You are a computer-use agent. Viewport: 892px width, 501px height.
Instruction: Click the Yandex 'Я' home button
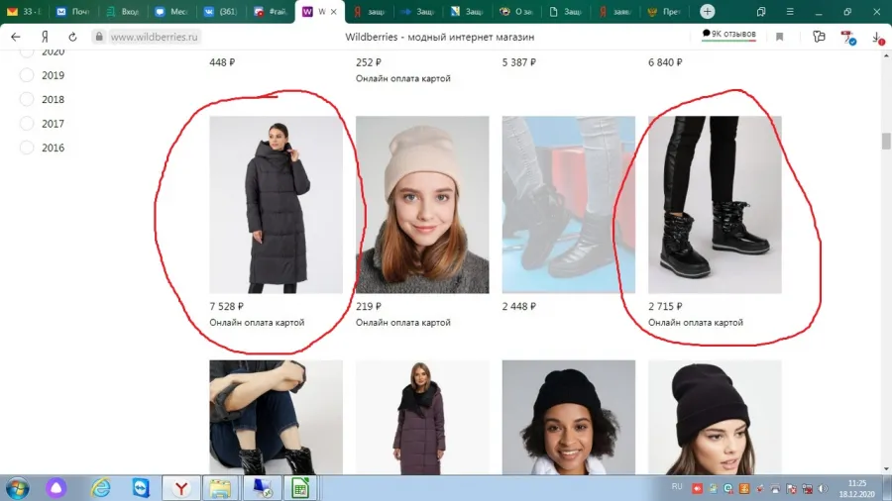45,37
